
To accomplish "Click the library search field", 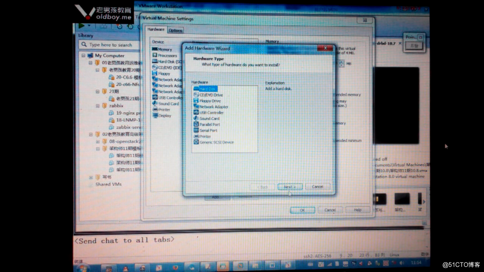I will 110,45.
